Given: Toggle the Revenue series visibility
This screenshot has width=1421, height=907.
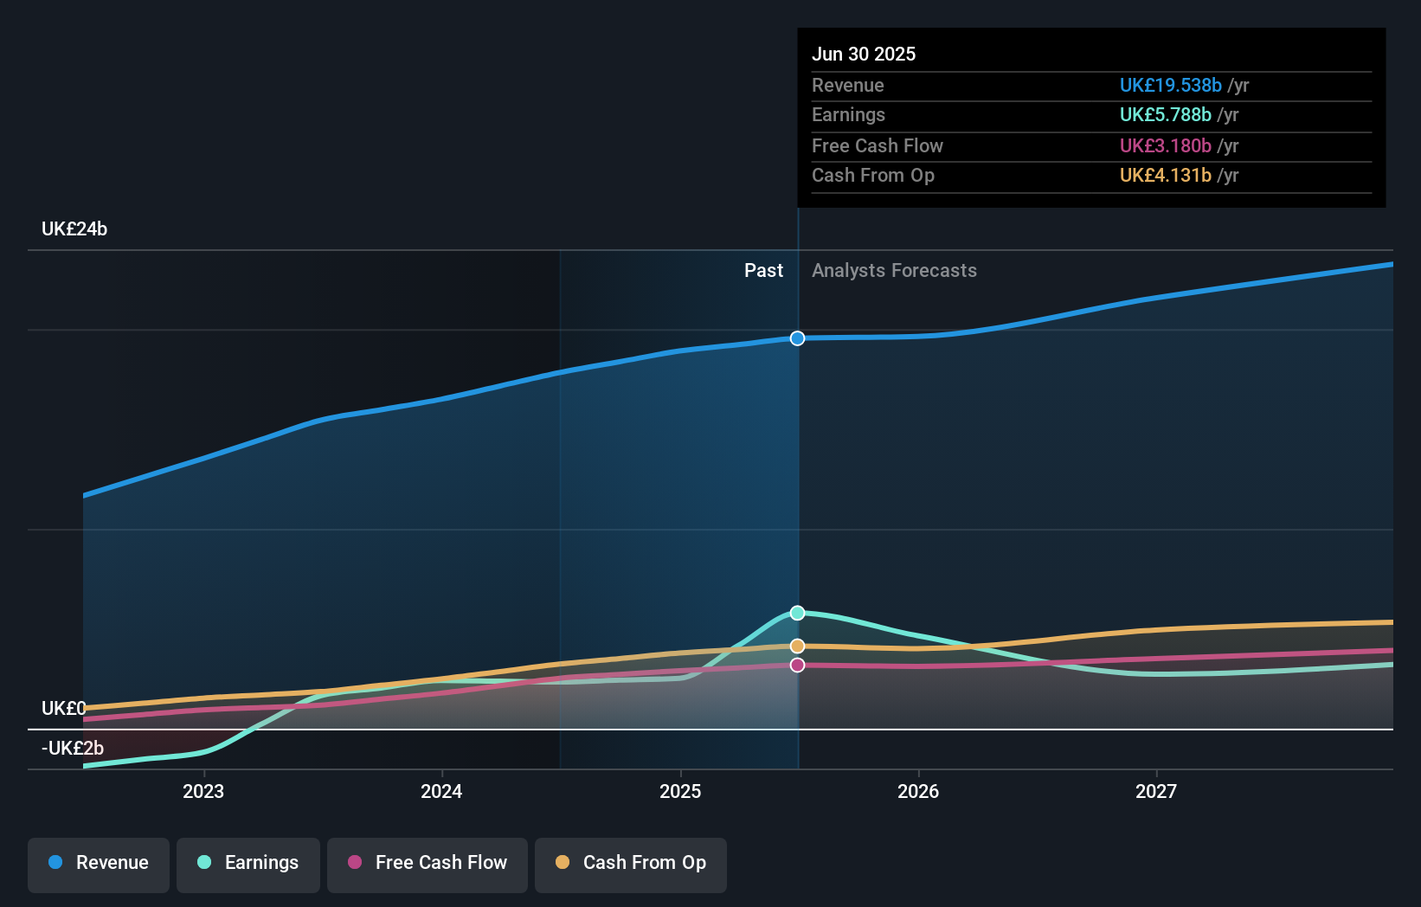Looking at the screenshot, I should tap(98, 863).
